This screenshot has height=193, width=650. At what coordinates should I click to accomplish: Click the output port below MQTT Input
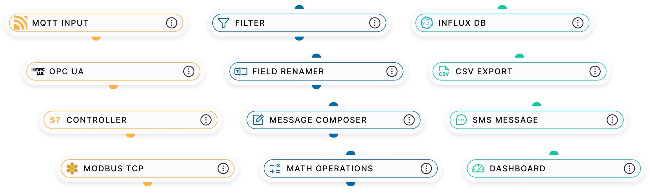click(96, 38)
